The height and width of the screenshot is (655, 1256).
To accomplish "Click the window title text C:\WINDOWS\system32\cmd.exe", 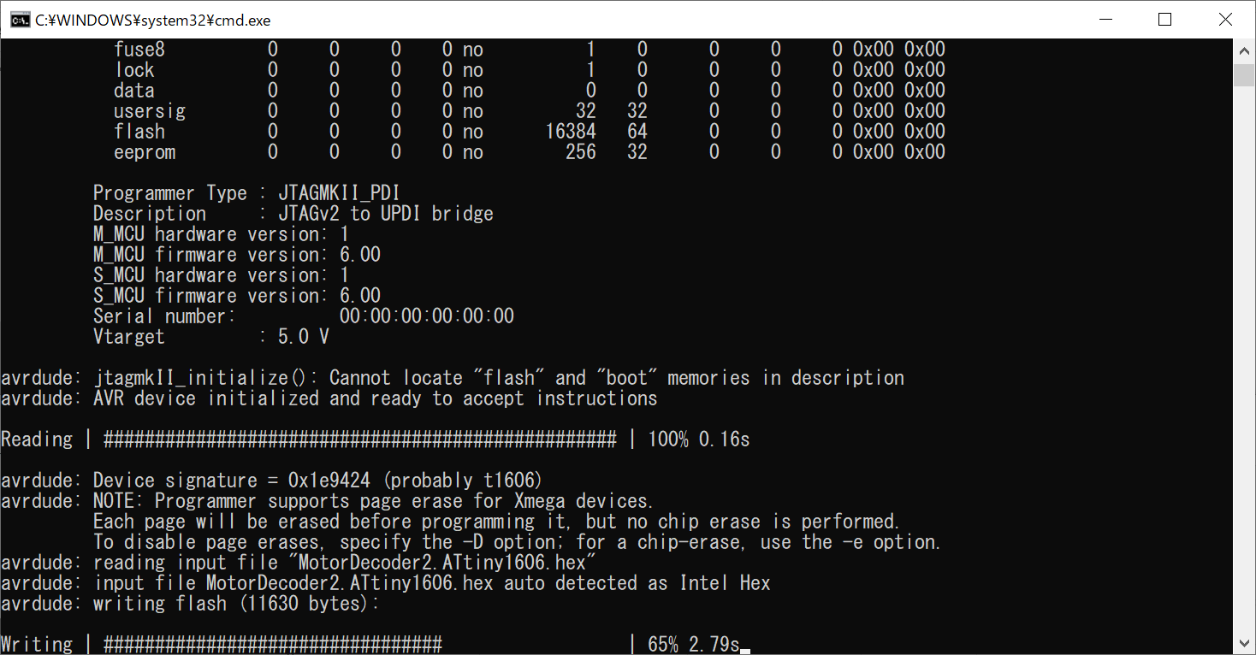I will [x=152, y=21].
